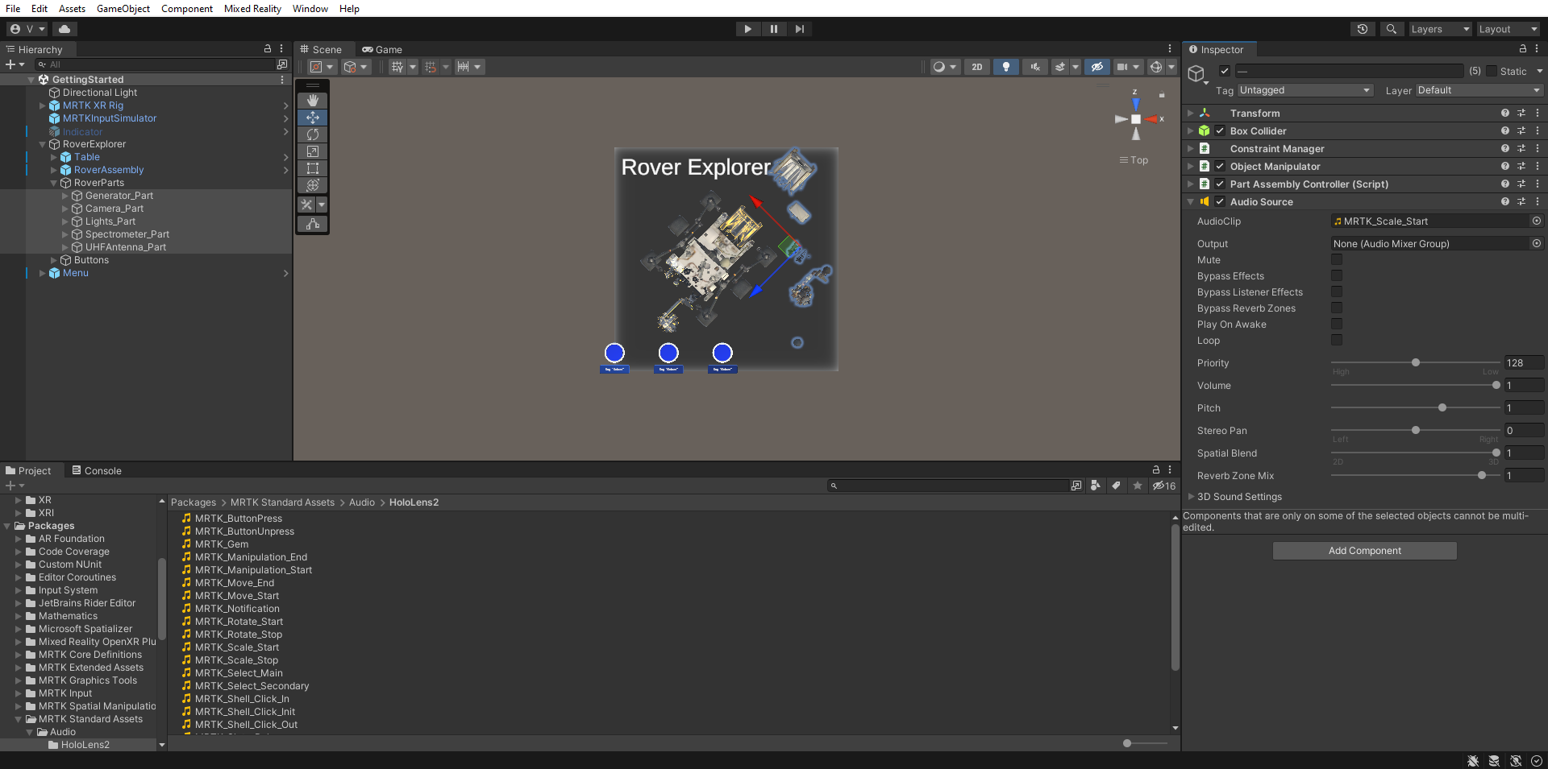Open the draw mode shading dropdown
Screen dimensions: 1548x769
click(x=944, y=67)
